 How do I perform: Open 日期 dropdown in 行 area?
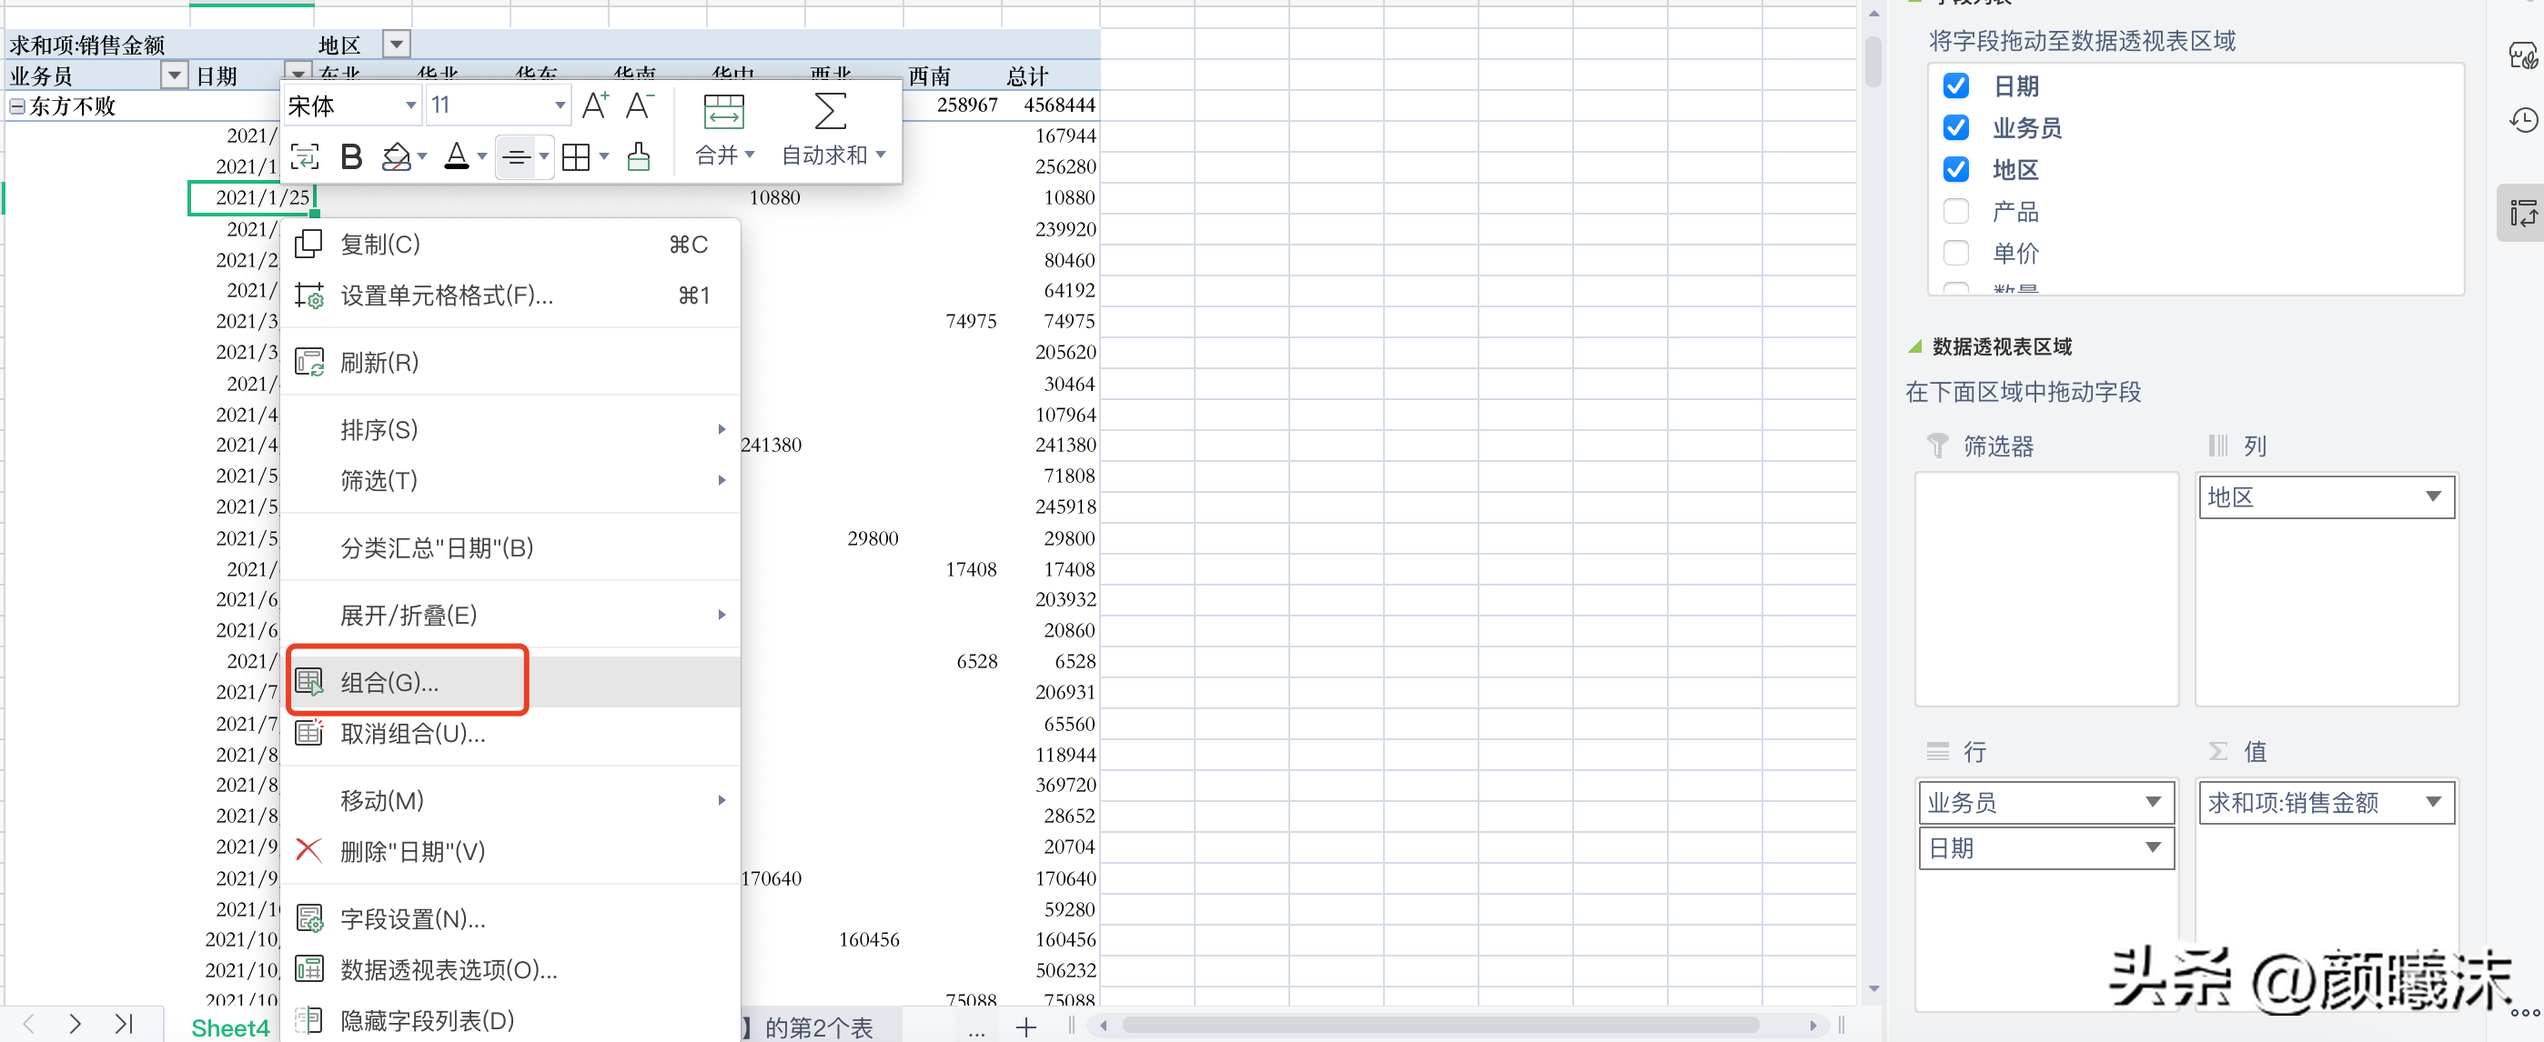[2153, 847]
